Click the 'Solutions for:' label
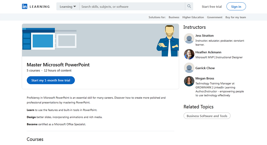Viewport: 267px width, 145px height. [157, 17]
